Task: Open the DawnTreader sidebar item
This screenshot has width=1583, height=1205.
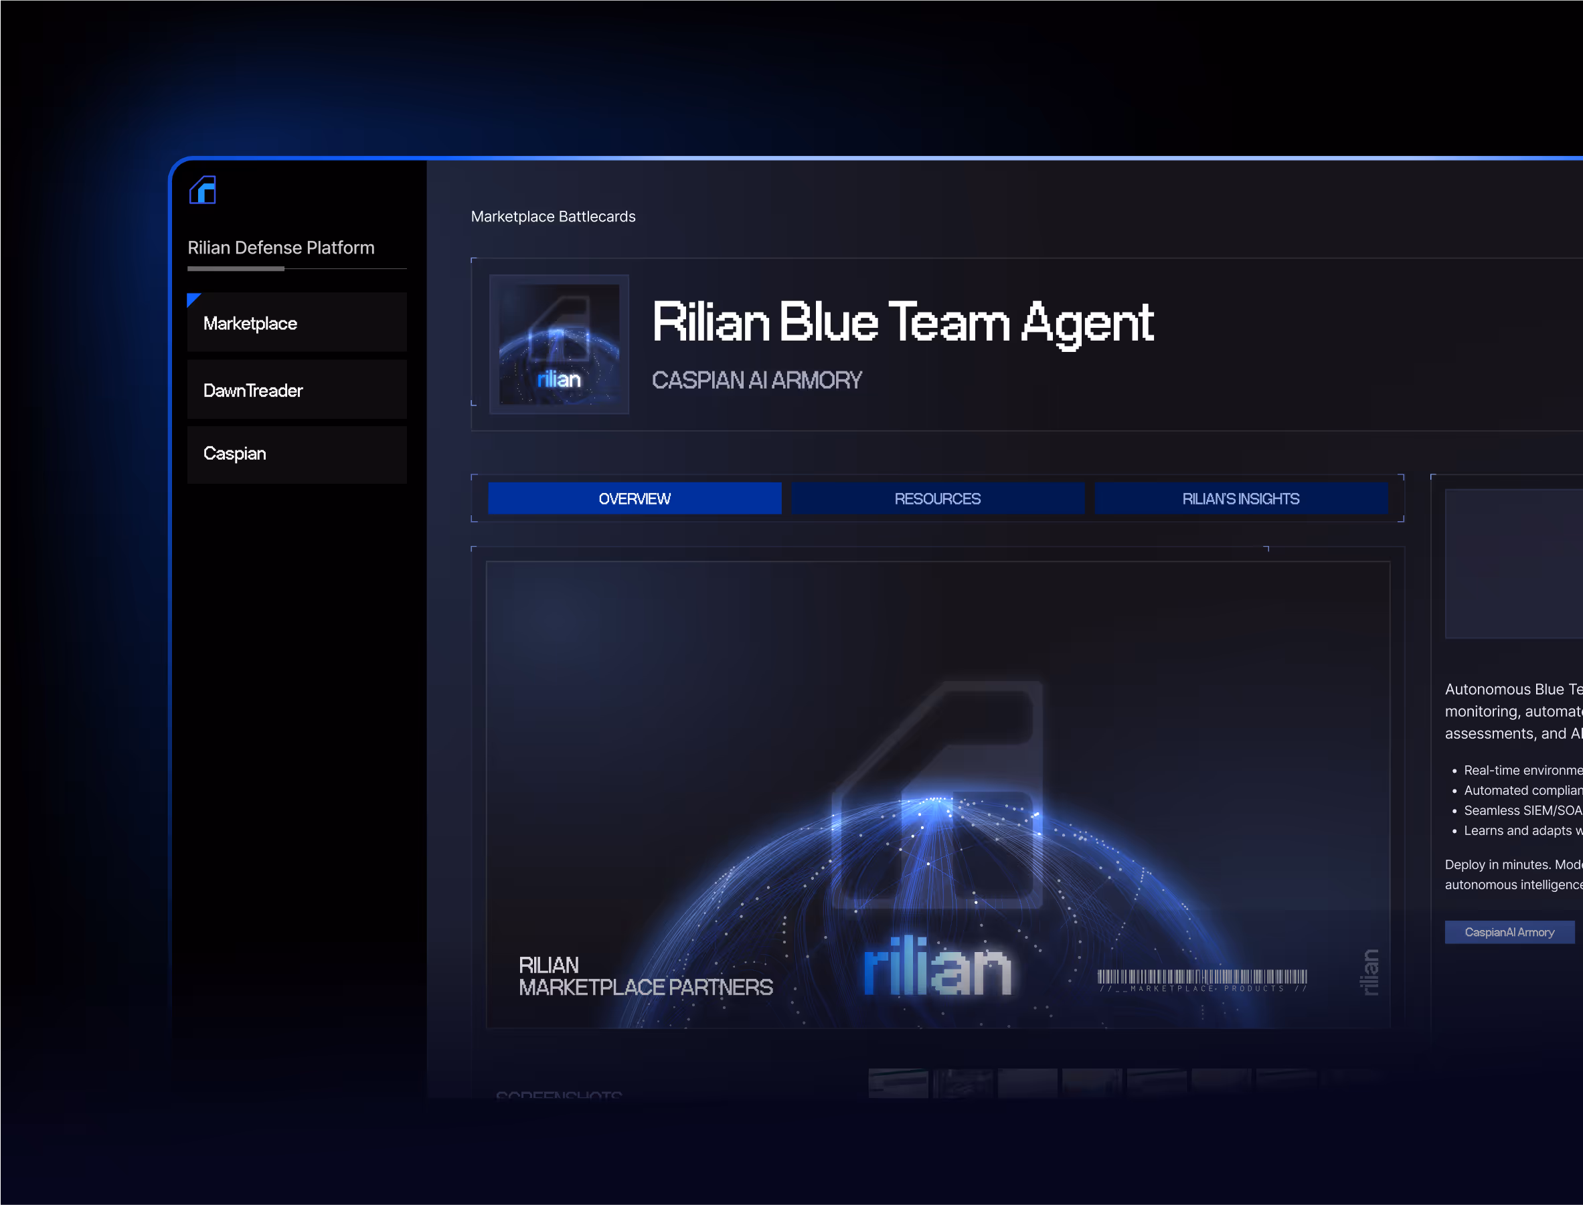Action: pos(297,389)
